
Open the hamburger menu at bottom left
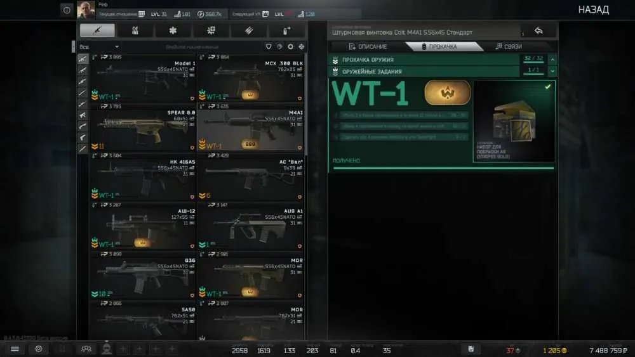coord(15,349)
